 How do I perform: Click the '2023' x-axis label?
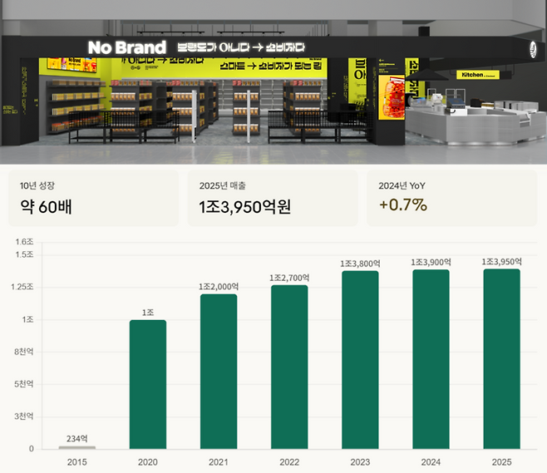(360, 462)
